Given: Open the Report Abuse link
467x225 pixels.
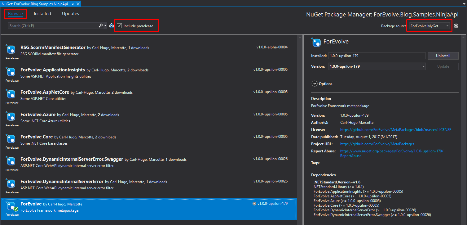Looking at the screenshot, I should (x=392, y=153).
